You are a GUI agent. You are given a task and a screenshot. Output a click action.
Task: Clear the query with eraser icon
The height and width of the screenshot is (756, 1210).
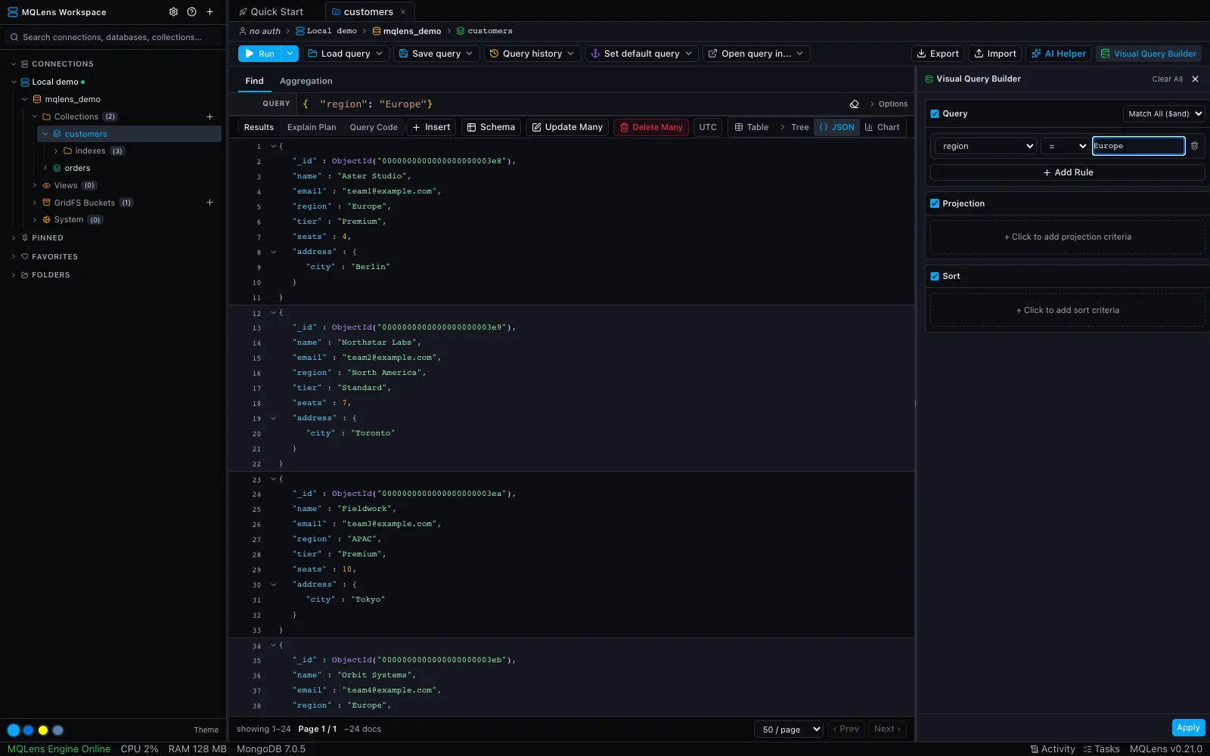[854, 104]
